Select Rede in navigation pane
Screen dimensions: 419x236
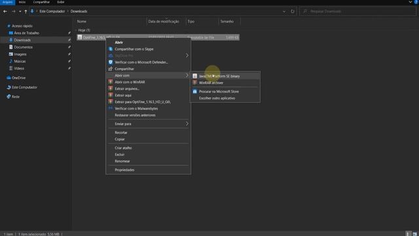(x=16, y=96)
